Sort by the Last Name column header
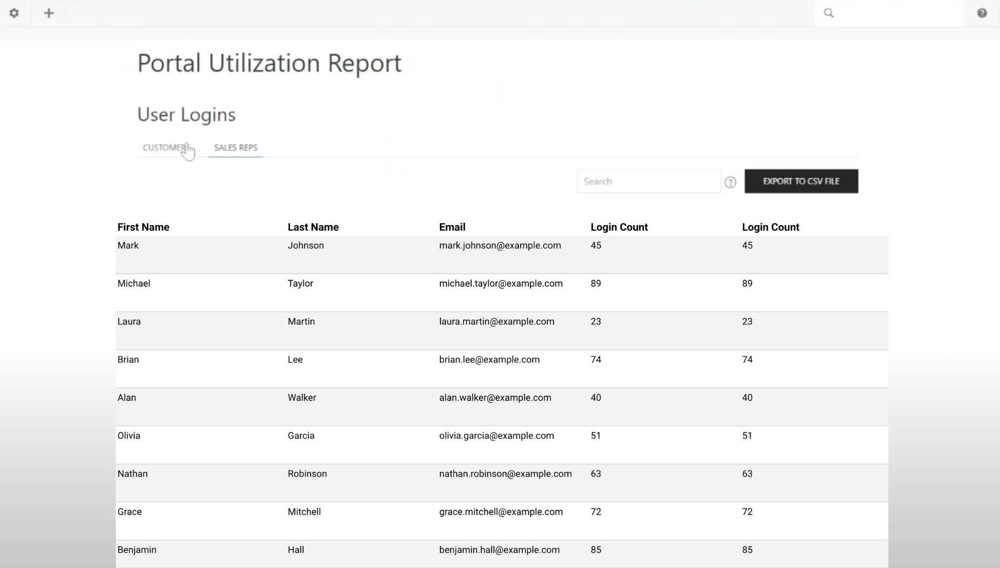 coord(313,227)
